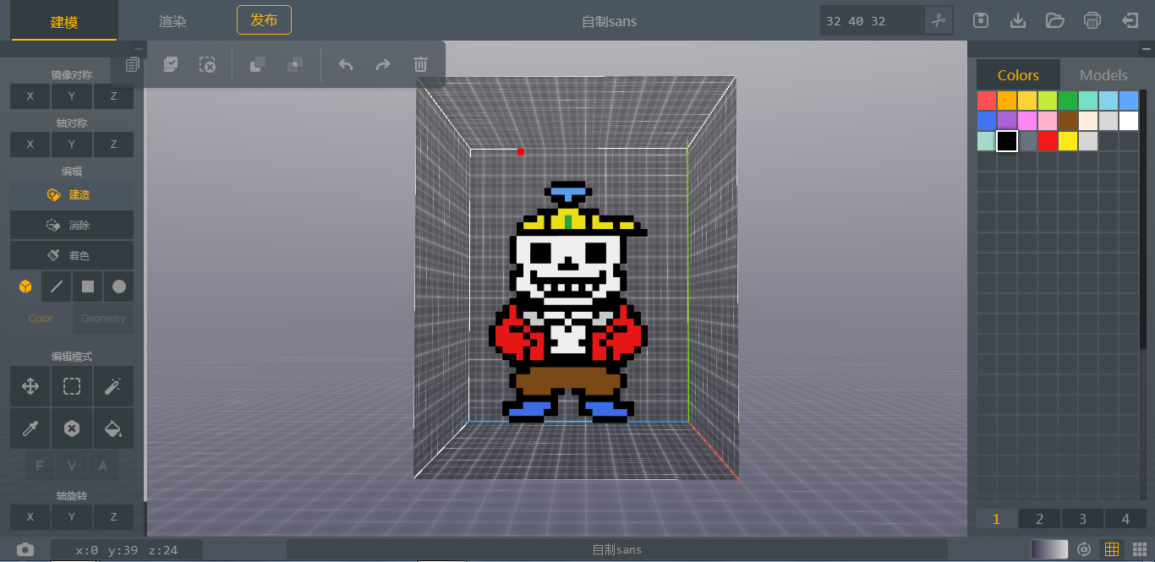
Task: Pick the black color swatch
Action: [1007, 141]
